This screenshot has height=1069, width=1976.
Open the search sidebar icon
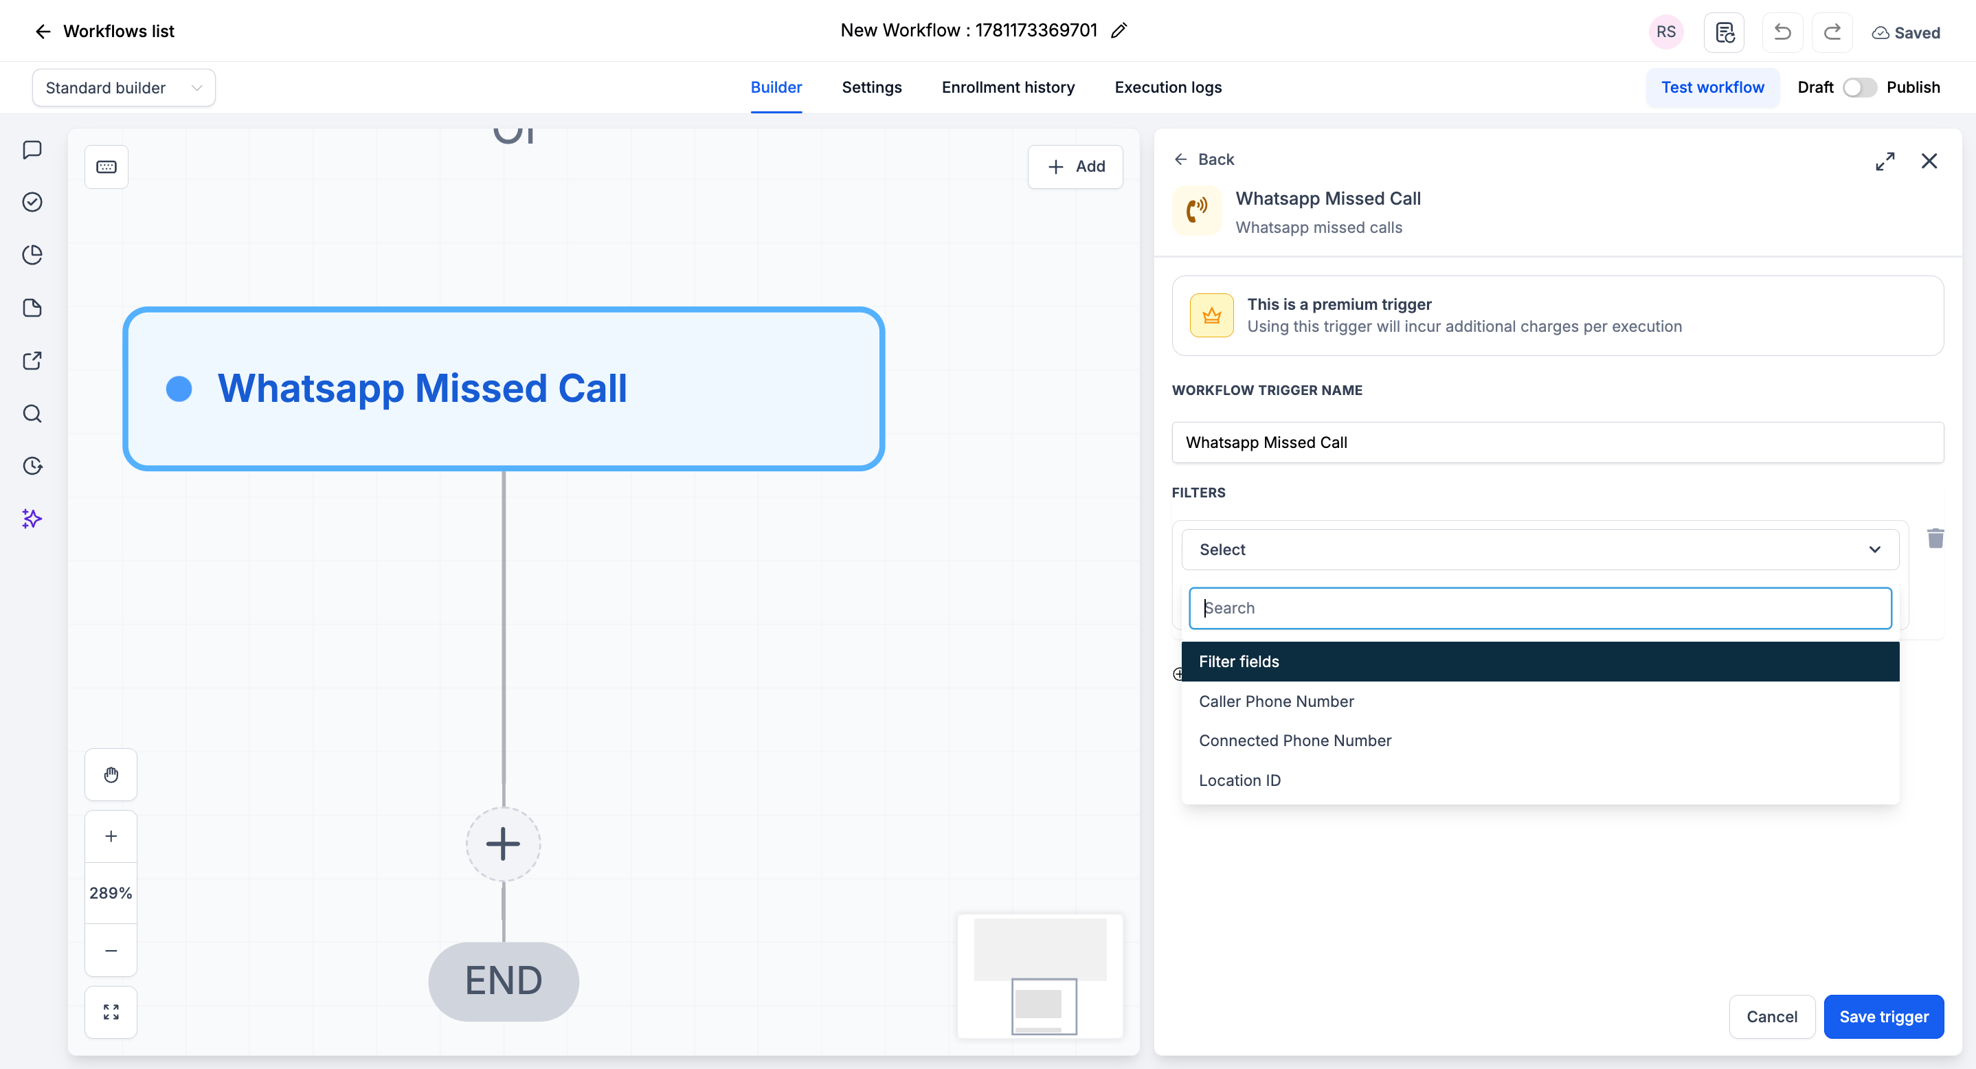[32, 414]
